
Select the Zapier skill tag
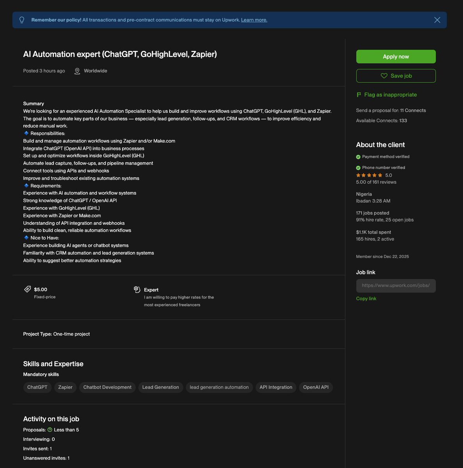pyautogui.click(x=65, y=387)
